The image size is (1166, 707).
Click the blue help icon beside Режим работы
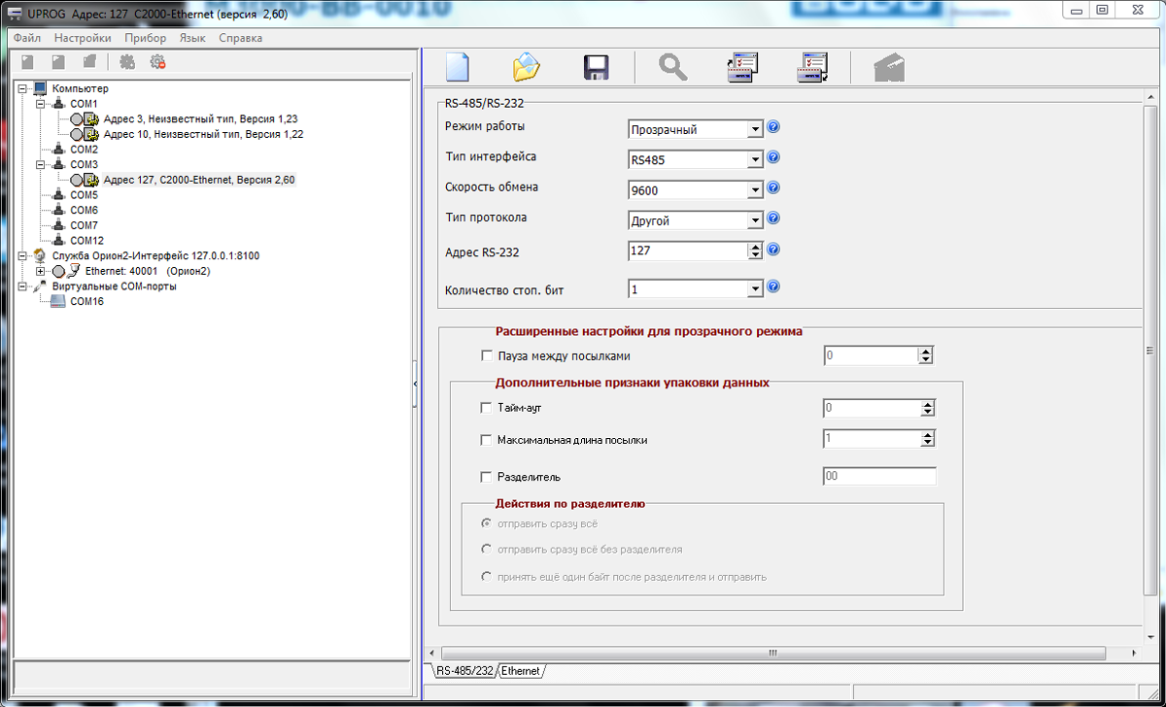(773, 128)
